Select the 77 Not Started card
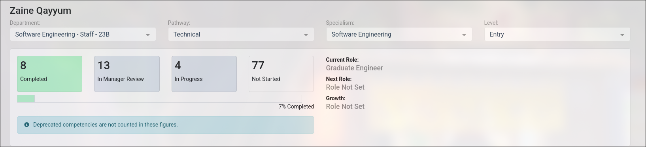 [x=281, y=74]
